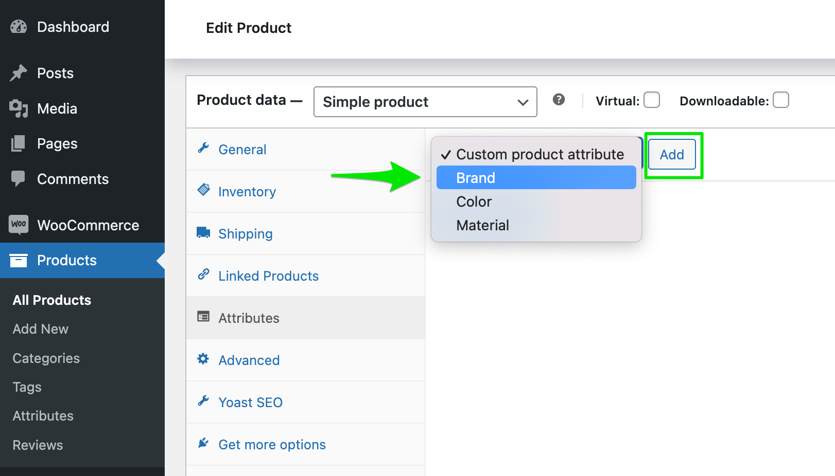Check the Downloadable option

click(x=781, y=100)
